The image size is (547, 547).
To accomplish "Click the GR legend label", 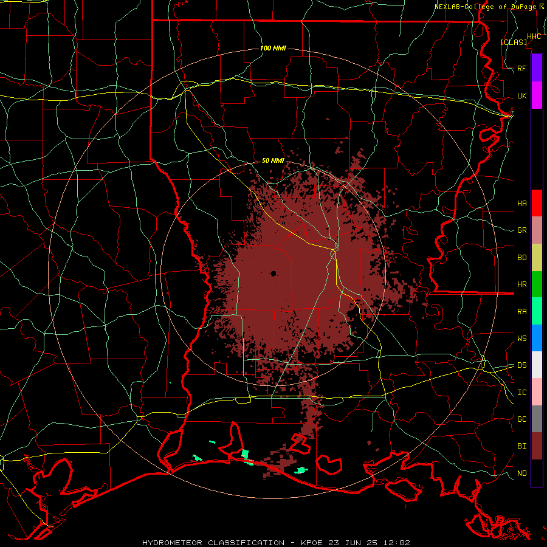I will [x=521, y=230].
